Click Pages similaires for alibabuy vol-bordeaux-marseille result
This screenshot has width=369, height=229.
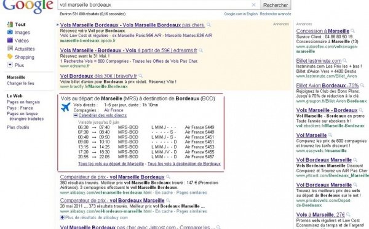[191, 211]
